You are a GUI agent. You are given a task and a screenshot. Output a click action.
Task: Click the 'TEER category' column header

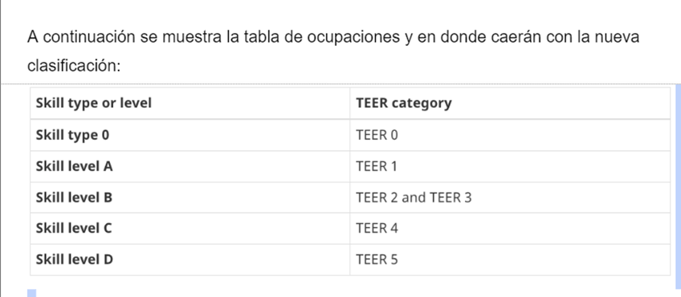coord(510,104)
